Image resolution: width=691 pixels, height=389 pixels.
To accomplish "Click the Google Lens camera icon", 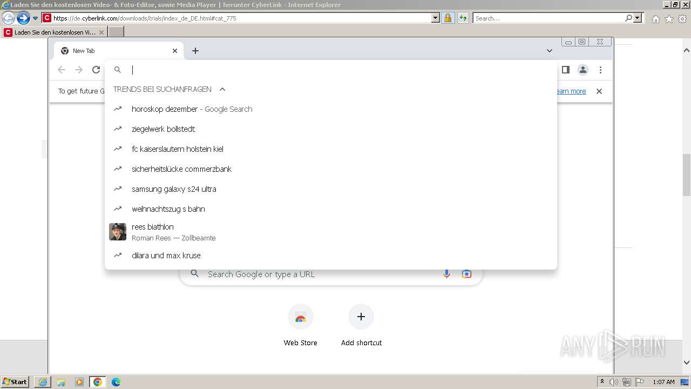I will click(x=467, y=274).
